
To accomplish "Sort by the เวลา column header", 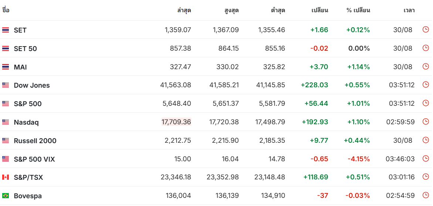I will 409,10.
